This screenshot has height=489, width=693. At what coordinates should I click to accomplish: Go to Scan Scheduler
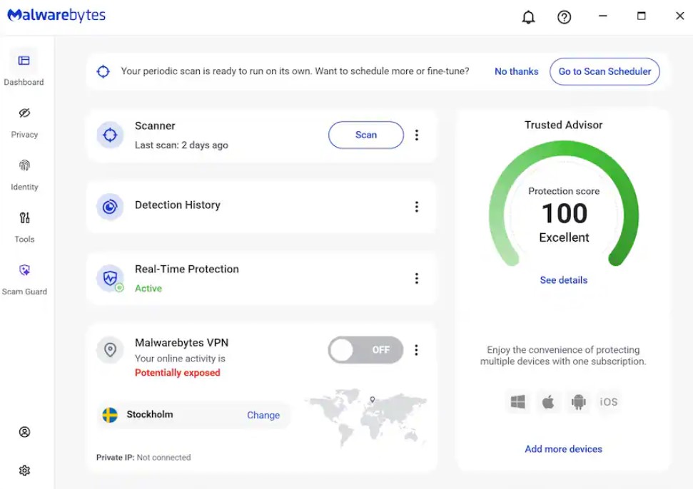(605, 71)
